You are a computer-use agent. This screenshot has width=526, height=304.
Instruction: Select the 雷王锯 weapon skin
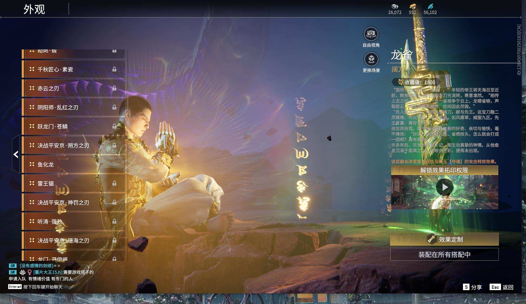(x=73, y=183)
